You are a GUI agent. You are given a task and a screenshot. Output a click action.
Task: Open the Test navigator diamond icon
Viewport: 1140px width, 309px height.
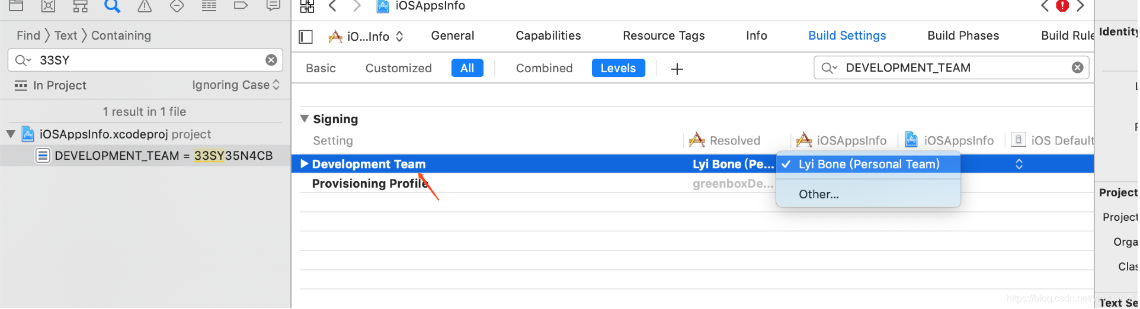(x=177, y=6)
